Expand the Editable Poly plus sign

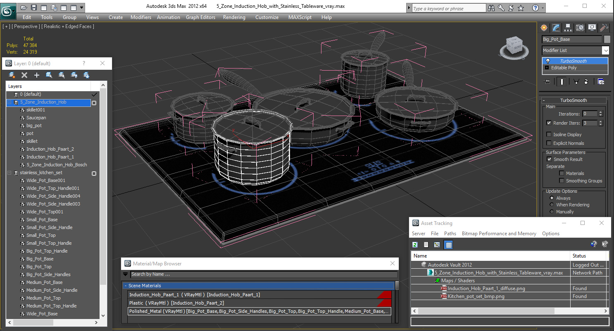click(x=547, y=68)
